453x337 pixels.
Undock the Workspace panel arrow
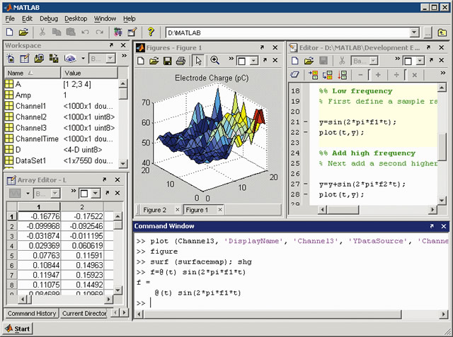(x=111, y=45)
